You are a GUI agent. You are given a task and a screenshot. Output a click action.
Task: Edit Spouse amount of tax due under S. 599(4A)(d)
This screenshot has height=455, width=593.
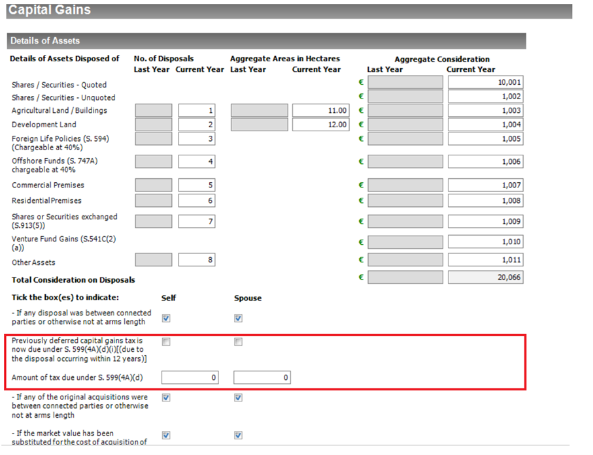[x=262, y=377]
